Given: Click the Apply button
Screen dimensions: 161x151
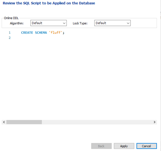Looking at the screenshot, I should pos(124,146).
